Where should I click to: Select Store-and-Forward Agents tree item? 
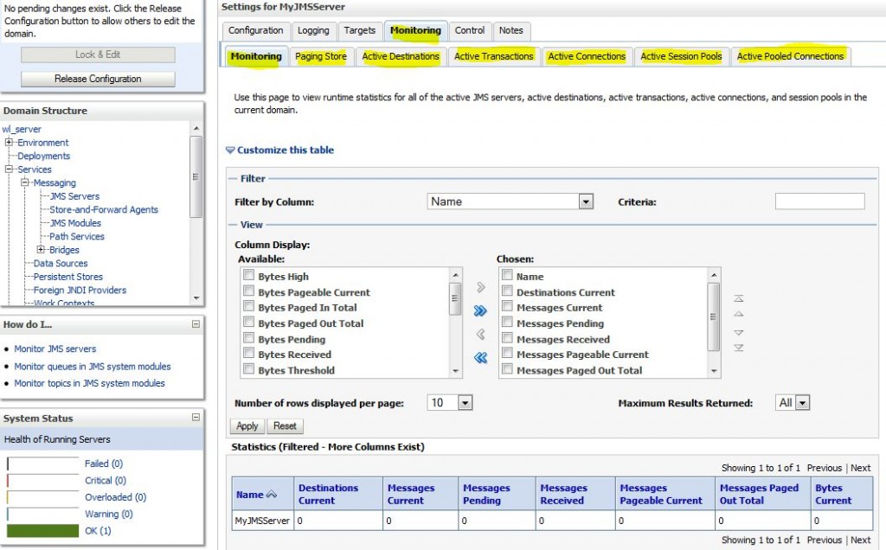(x=104, y=209)
